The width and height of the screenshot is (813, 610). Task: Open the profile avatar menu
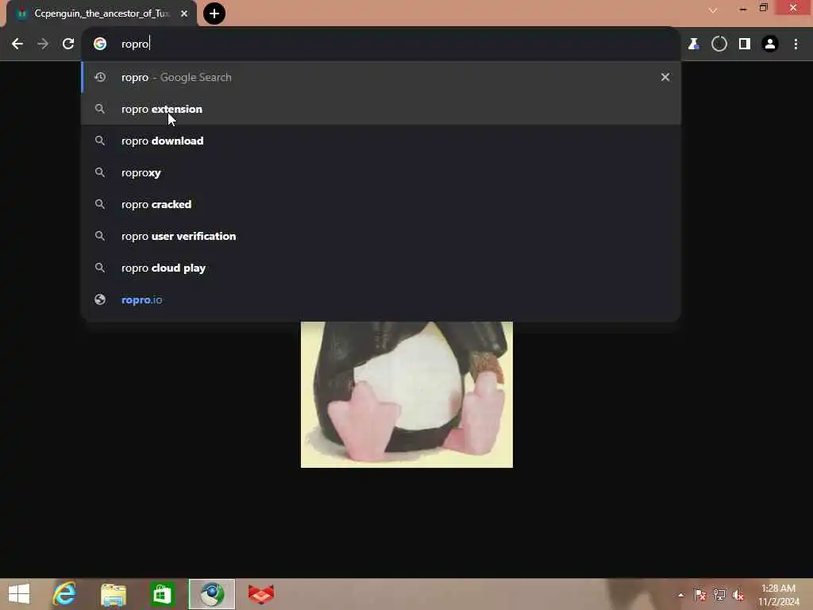click(770, 44)
